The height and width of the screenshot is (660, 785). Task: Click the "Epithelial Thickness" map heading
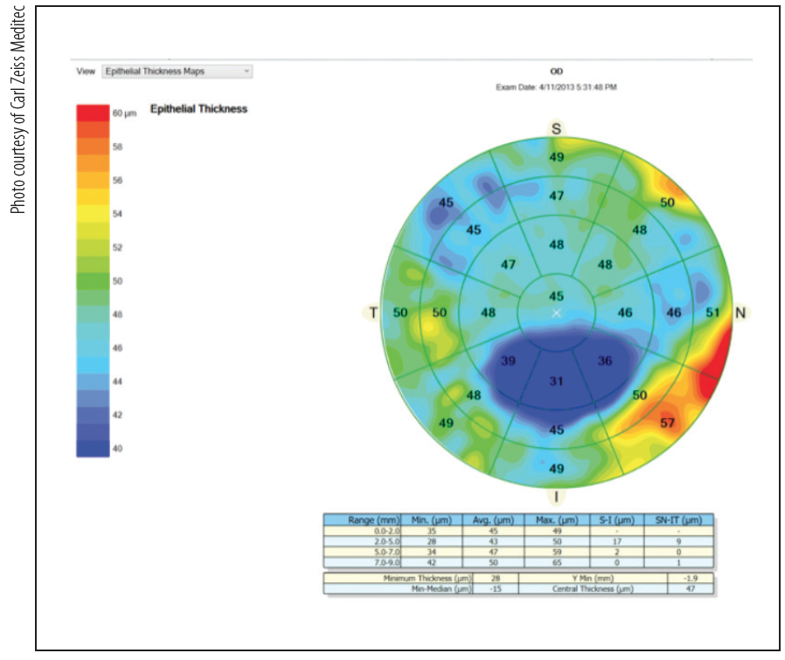pyautogui.click(x=198, y=108)
